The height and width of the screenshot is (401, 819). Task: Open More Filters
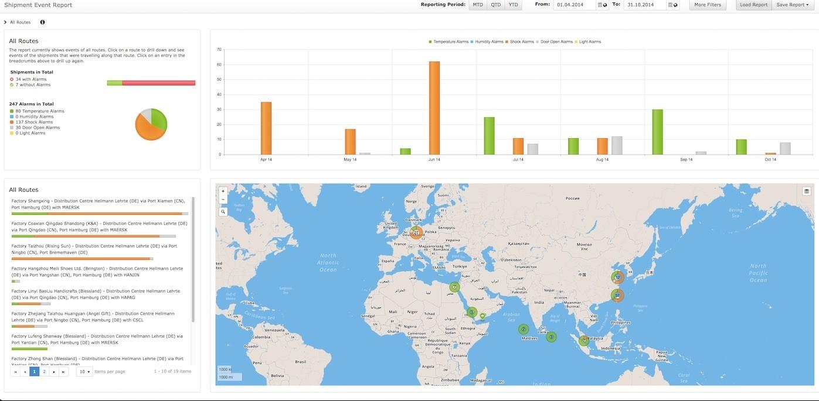pos(707,5)
